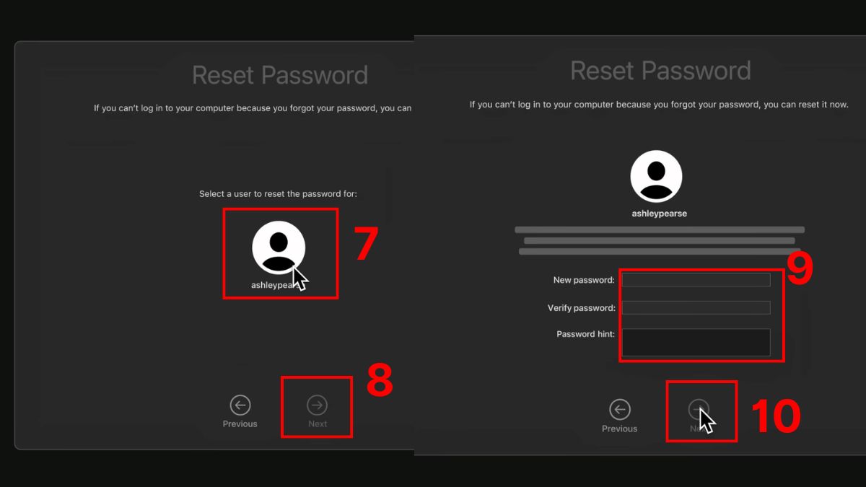The height and width of the screenshot is (487, 866).
Task: Click the 'Password hint:' label
Action: tap(585, 334)
